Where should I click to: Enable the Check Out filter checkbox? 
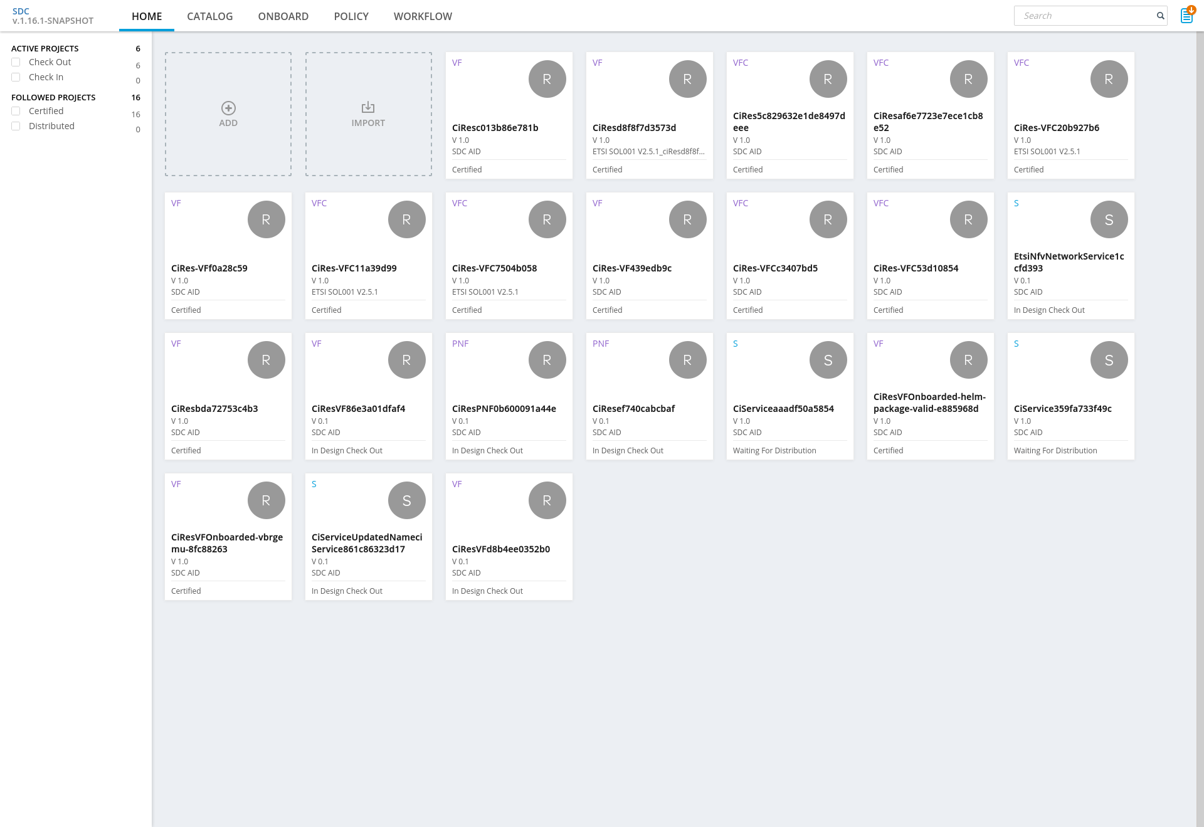[16, 62]
